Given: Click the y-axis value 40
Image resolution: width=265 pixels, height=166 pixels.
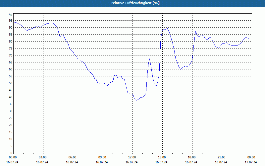Looking at the screenshot, I should coord(11,97).
